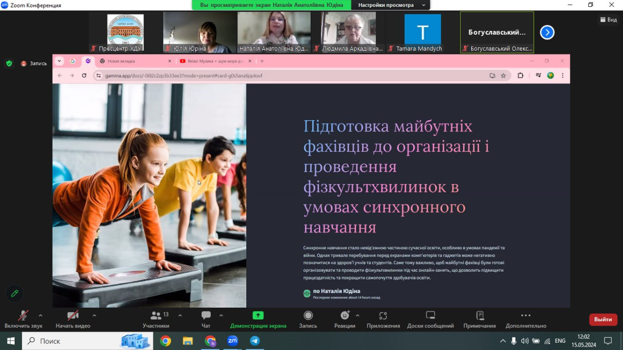Screen dimensions: 623x350
Task: Bookmark this page with star icon
Action: tap(503, 75)
